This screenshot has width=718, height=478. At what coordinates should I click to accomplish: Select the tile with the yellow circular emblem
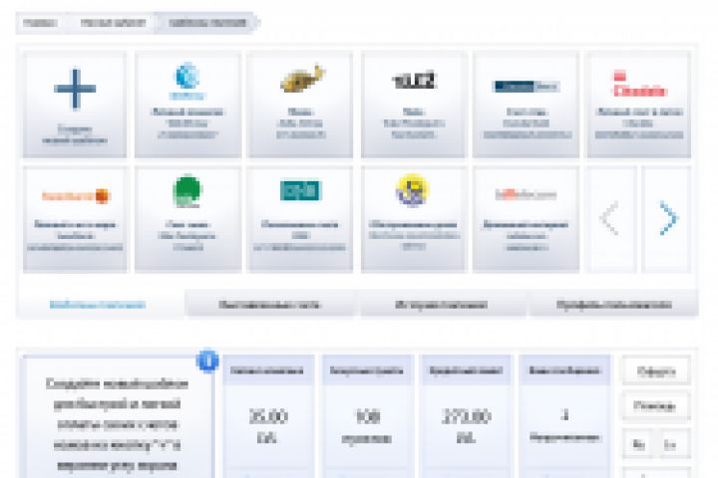click(414, 219)
